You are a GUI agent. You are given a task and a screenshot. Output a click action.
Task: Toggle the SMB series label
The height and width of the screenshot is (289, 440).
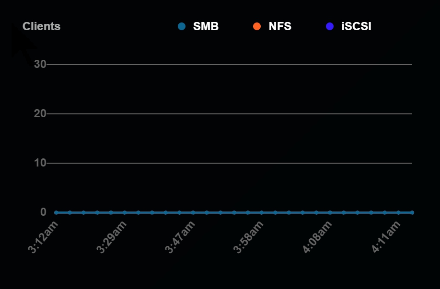click(x=206, y=27)
